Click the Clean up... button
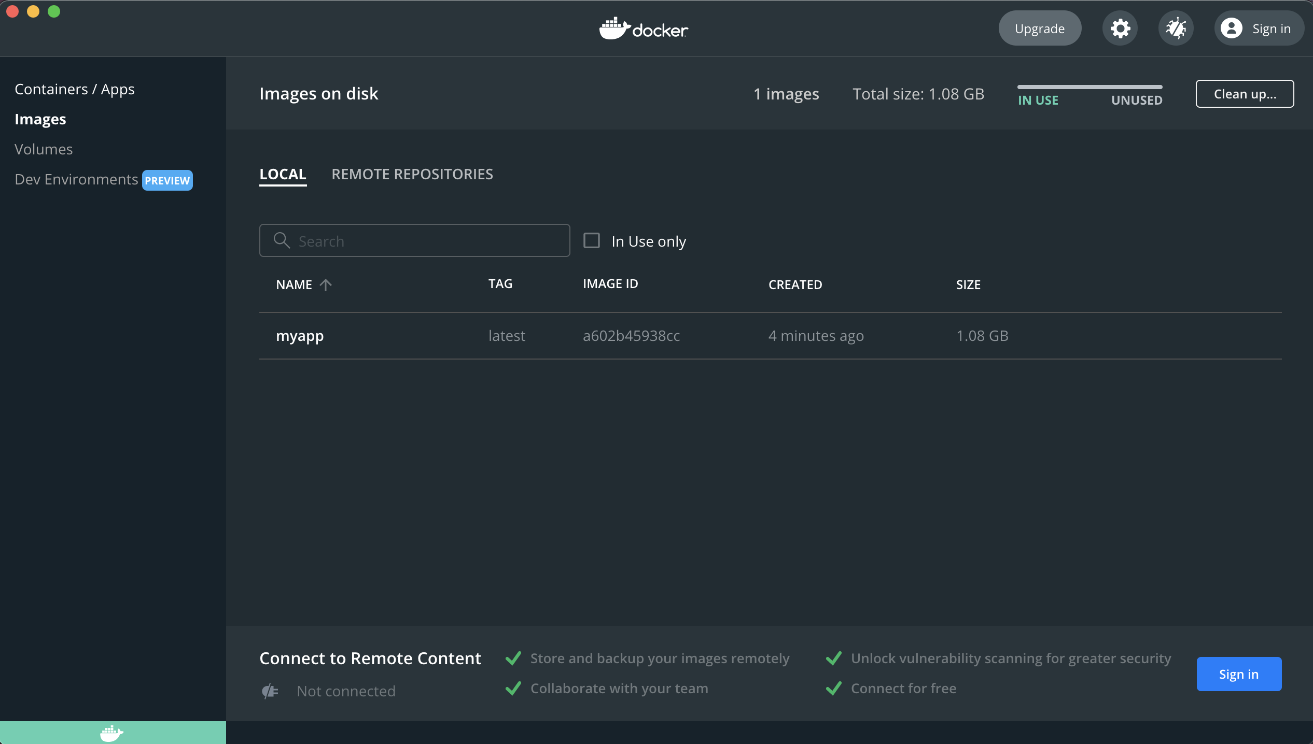 (x=1245, y=94)
